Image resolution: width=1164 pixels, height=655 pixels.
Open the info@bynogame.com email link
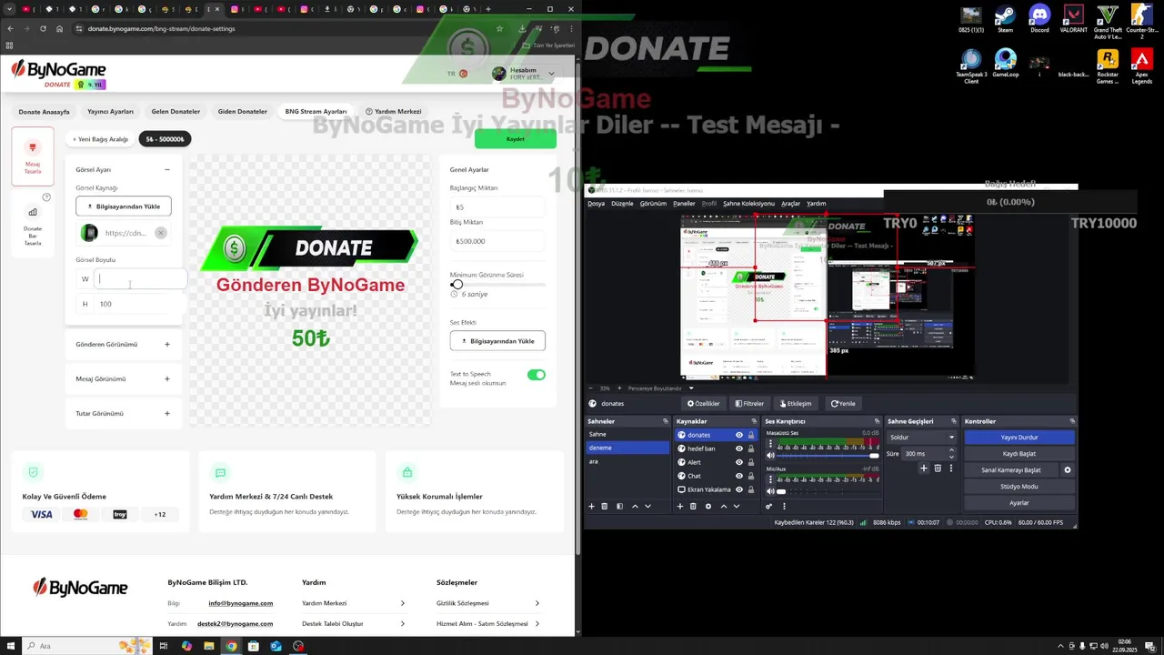click(x=240, y=603)
